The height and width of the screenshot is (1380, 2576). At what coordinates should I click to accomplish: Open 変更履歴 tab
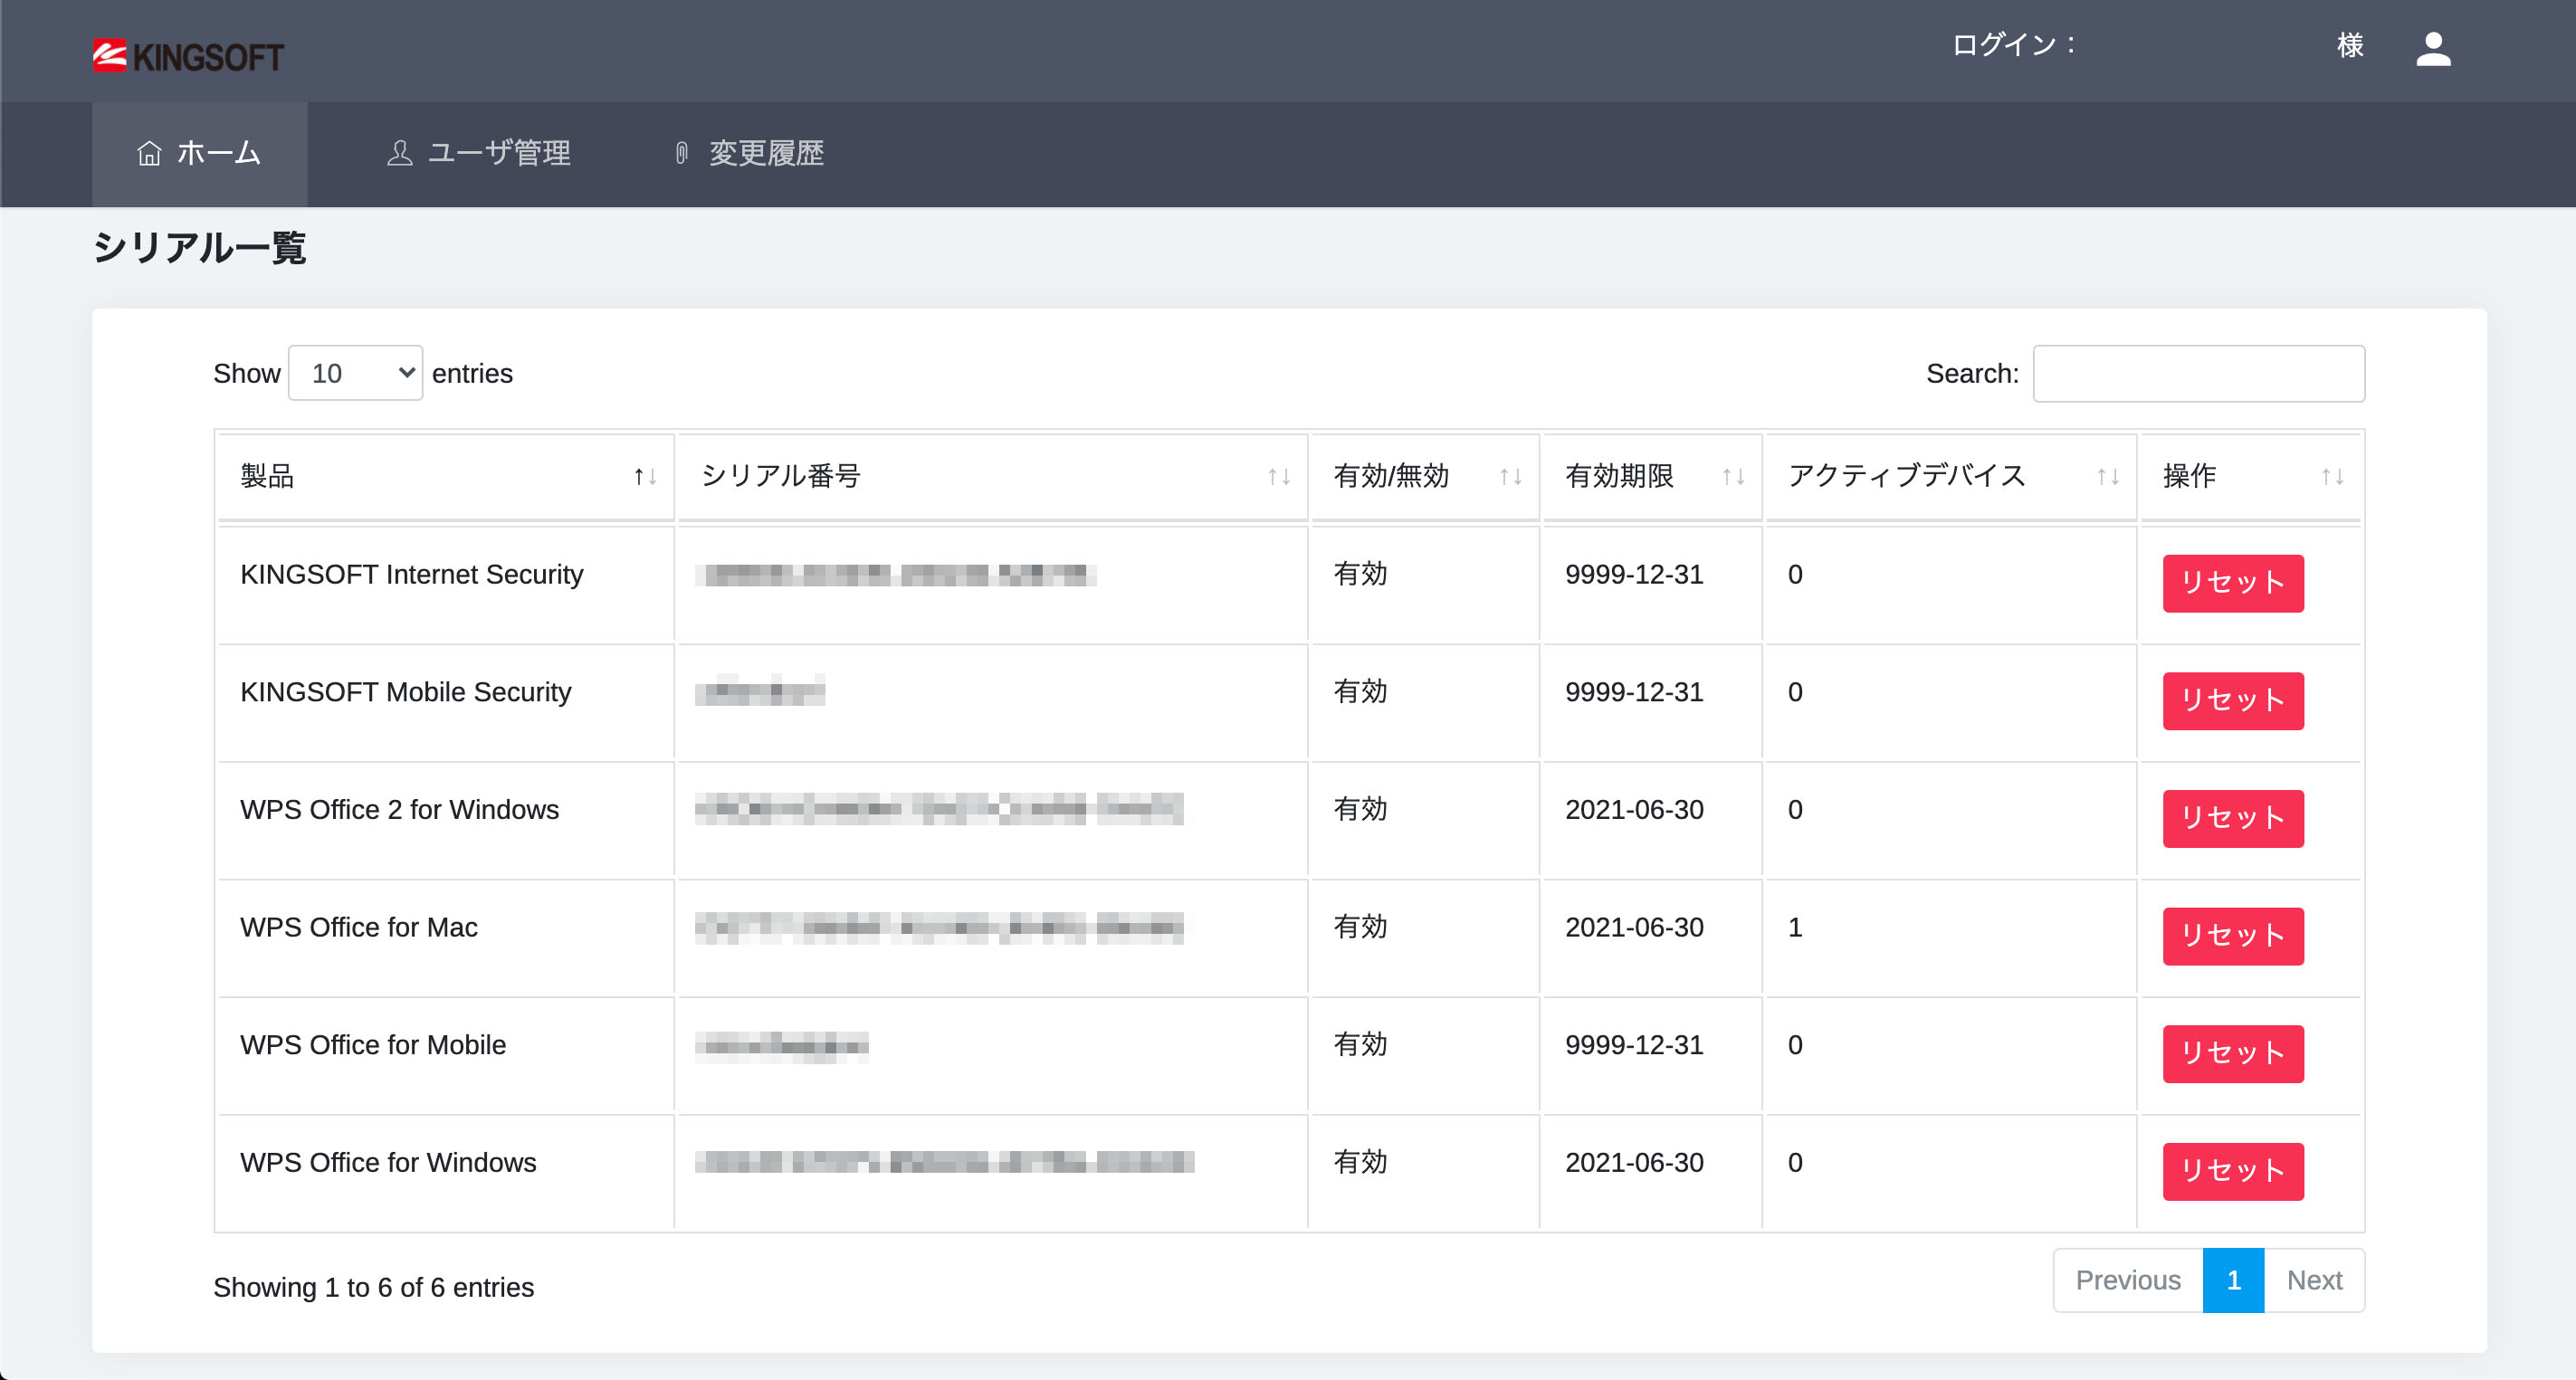pyautogui.click(x=749, y=154)
